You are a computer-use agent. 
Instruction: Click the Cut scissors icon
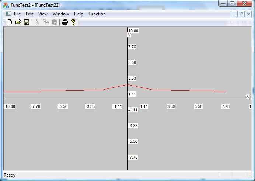[37, 22]
